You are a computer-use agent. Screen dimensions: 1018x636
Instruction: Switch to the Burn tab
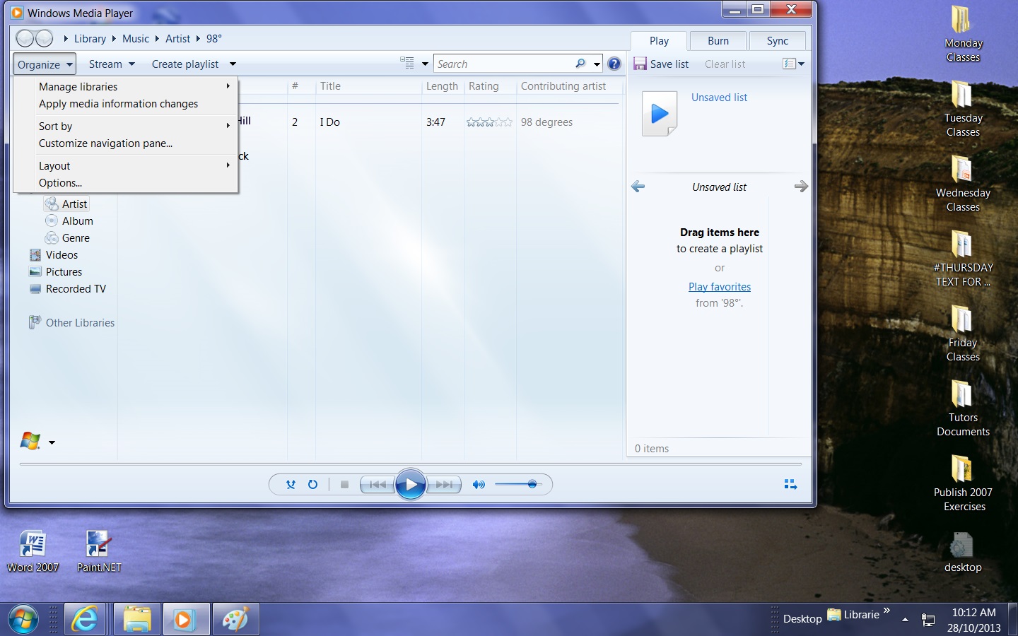[x=718, y=41]
